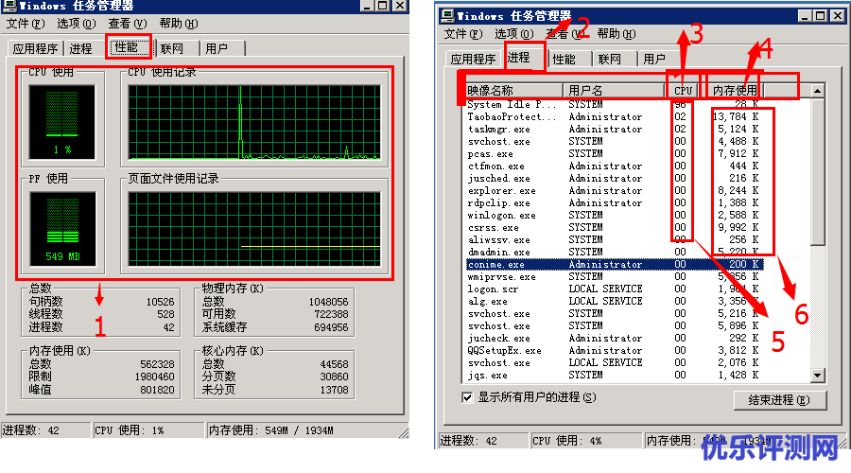The image size is (851, 473).
Task: Select the ctfmon.exe process row
Action: coord(615,166)
